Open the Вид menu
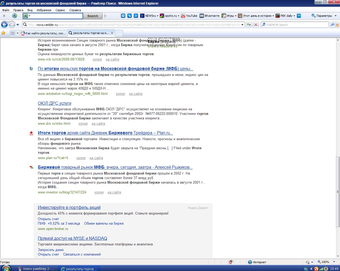Viewport: 340px width, 271px height. coord(30,10)
